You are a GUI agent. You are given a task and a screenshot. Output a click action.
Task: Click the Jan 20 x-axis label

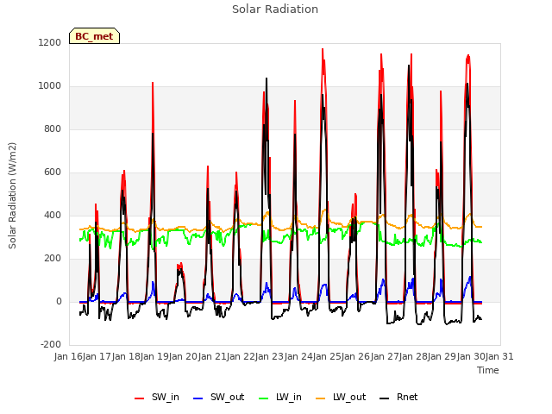coord(184,356)
